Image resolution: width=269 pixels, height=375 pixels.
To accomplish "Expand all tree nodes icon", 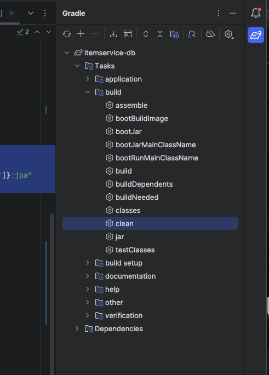I will [146, 34].
